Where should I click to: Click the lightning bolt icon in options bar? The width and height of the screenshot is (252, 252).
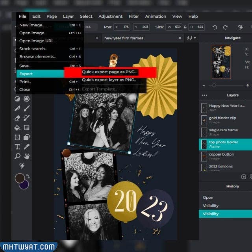tap(241, 27)
